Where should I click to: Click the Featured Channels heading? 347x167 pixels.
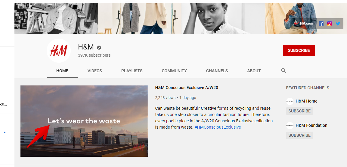click(308, 88)
